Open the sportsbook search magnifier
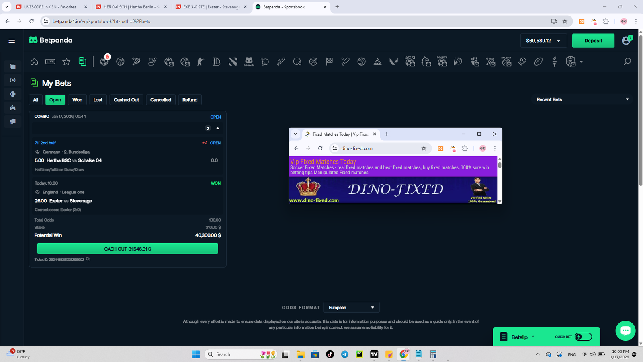643x362 pixels. coord(627,62)
